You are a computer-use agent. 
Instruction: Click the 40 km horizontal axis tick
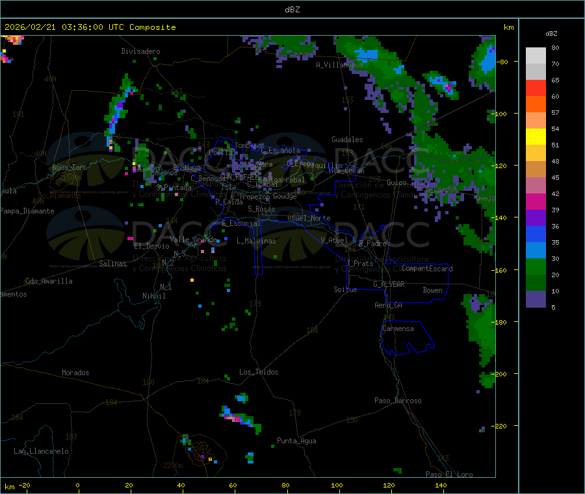click(181, 485)
